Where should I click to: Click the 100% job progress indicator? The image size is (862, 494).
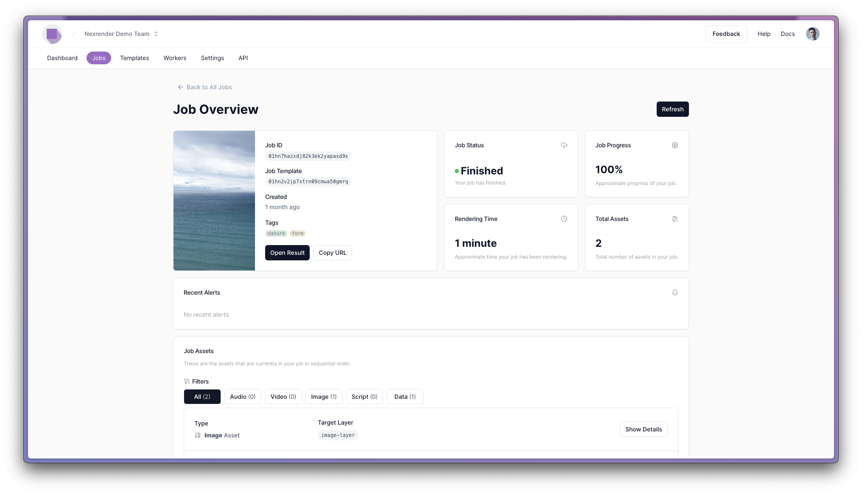pos(609,169)
